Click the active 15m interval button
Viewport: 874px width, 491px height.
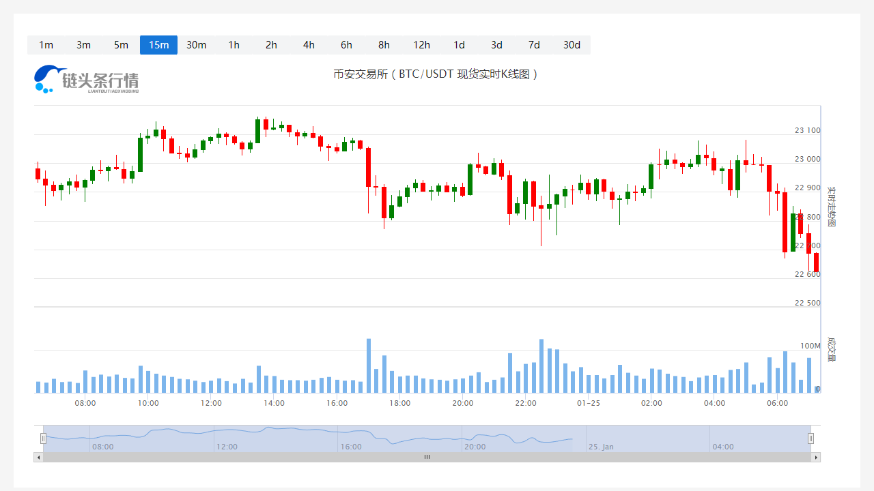[158, 45]
